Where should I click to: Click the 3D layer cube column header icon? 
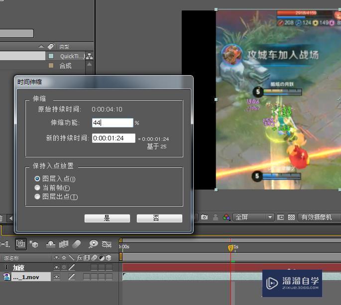109,258
